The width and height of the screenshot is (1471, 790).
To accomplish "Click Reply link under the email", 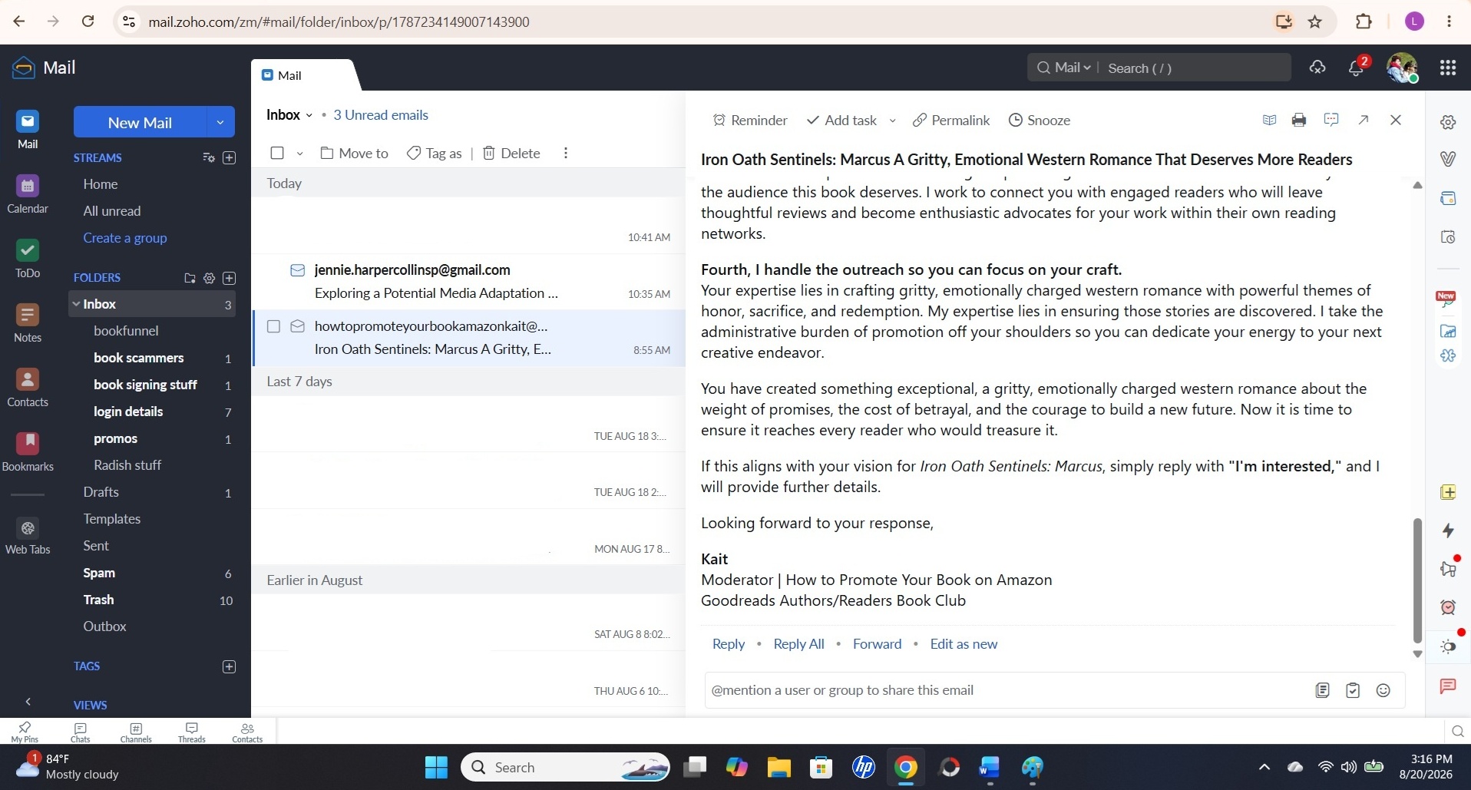I will click(729, 644).
